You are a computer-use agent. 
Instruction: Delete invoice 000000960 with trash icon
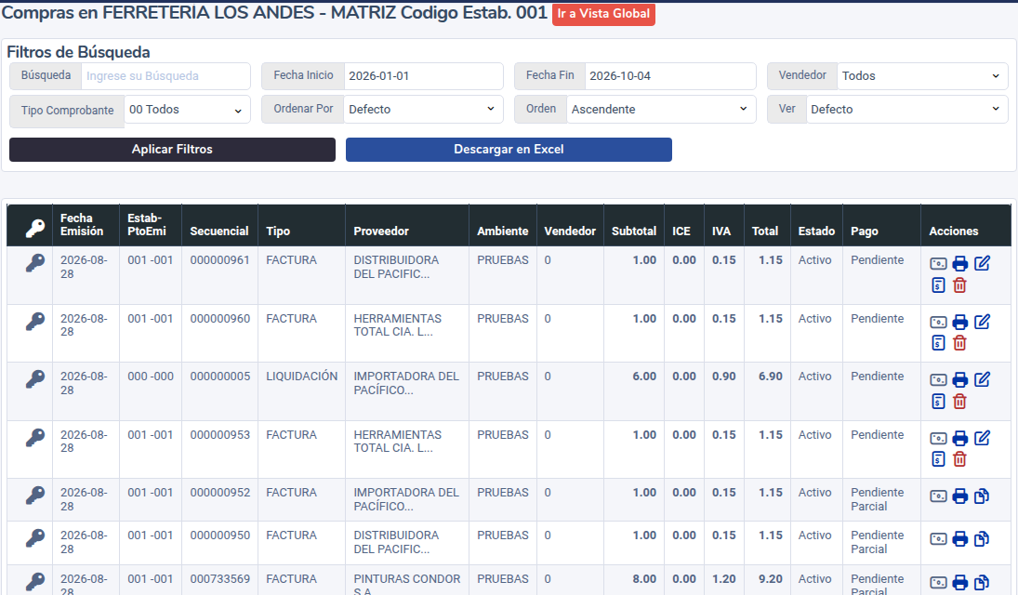point(959,342)
